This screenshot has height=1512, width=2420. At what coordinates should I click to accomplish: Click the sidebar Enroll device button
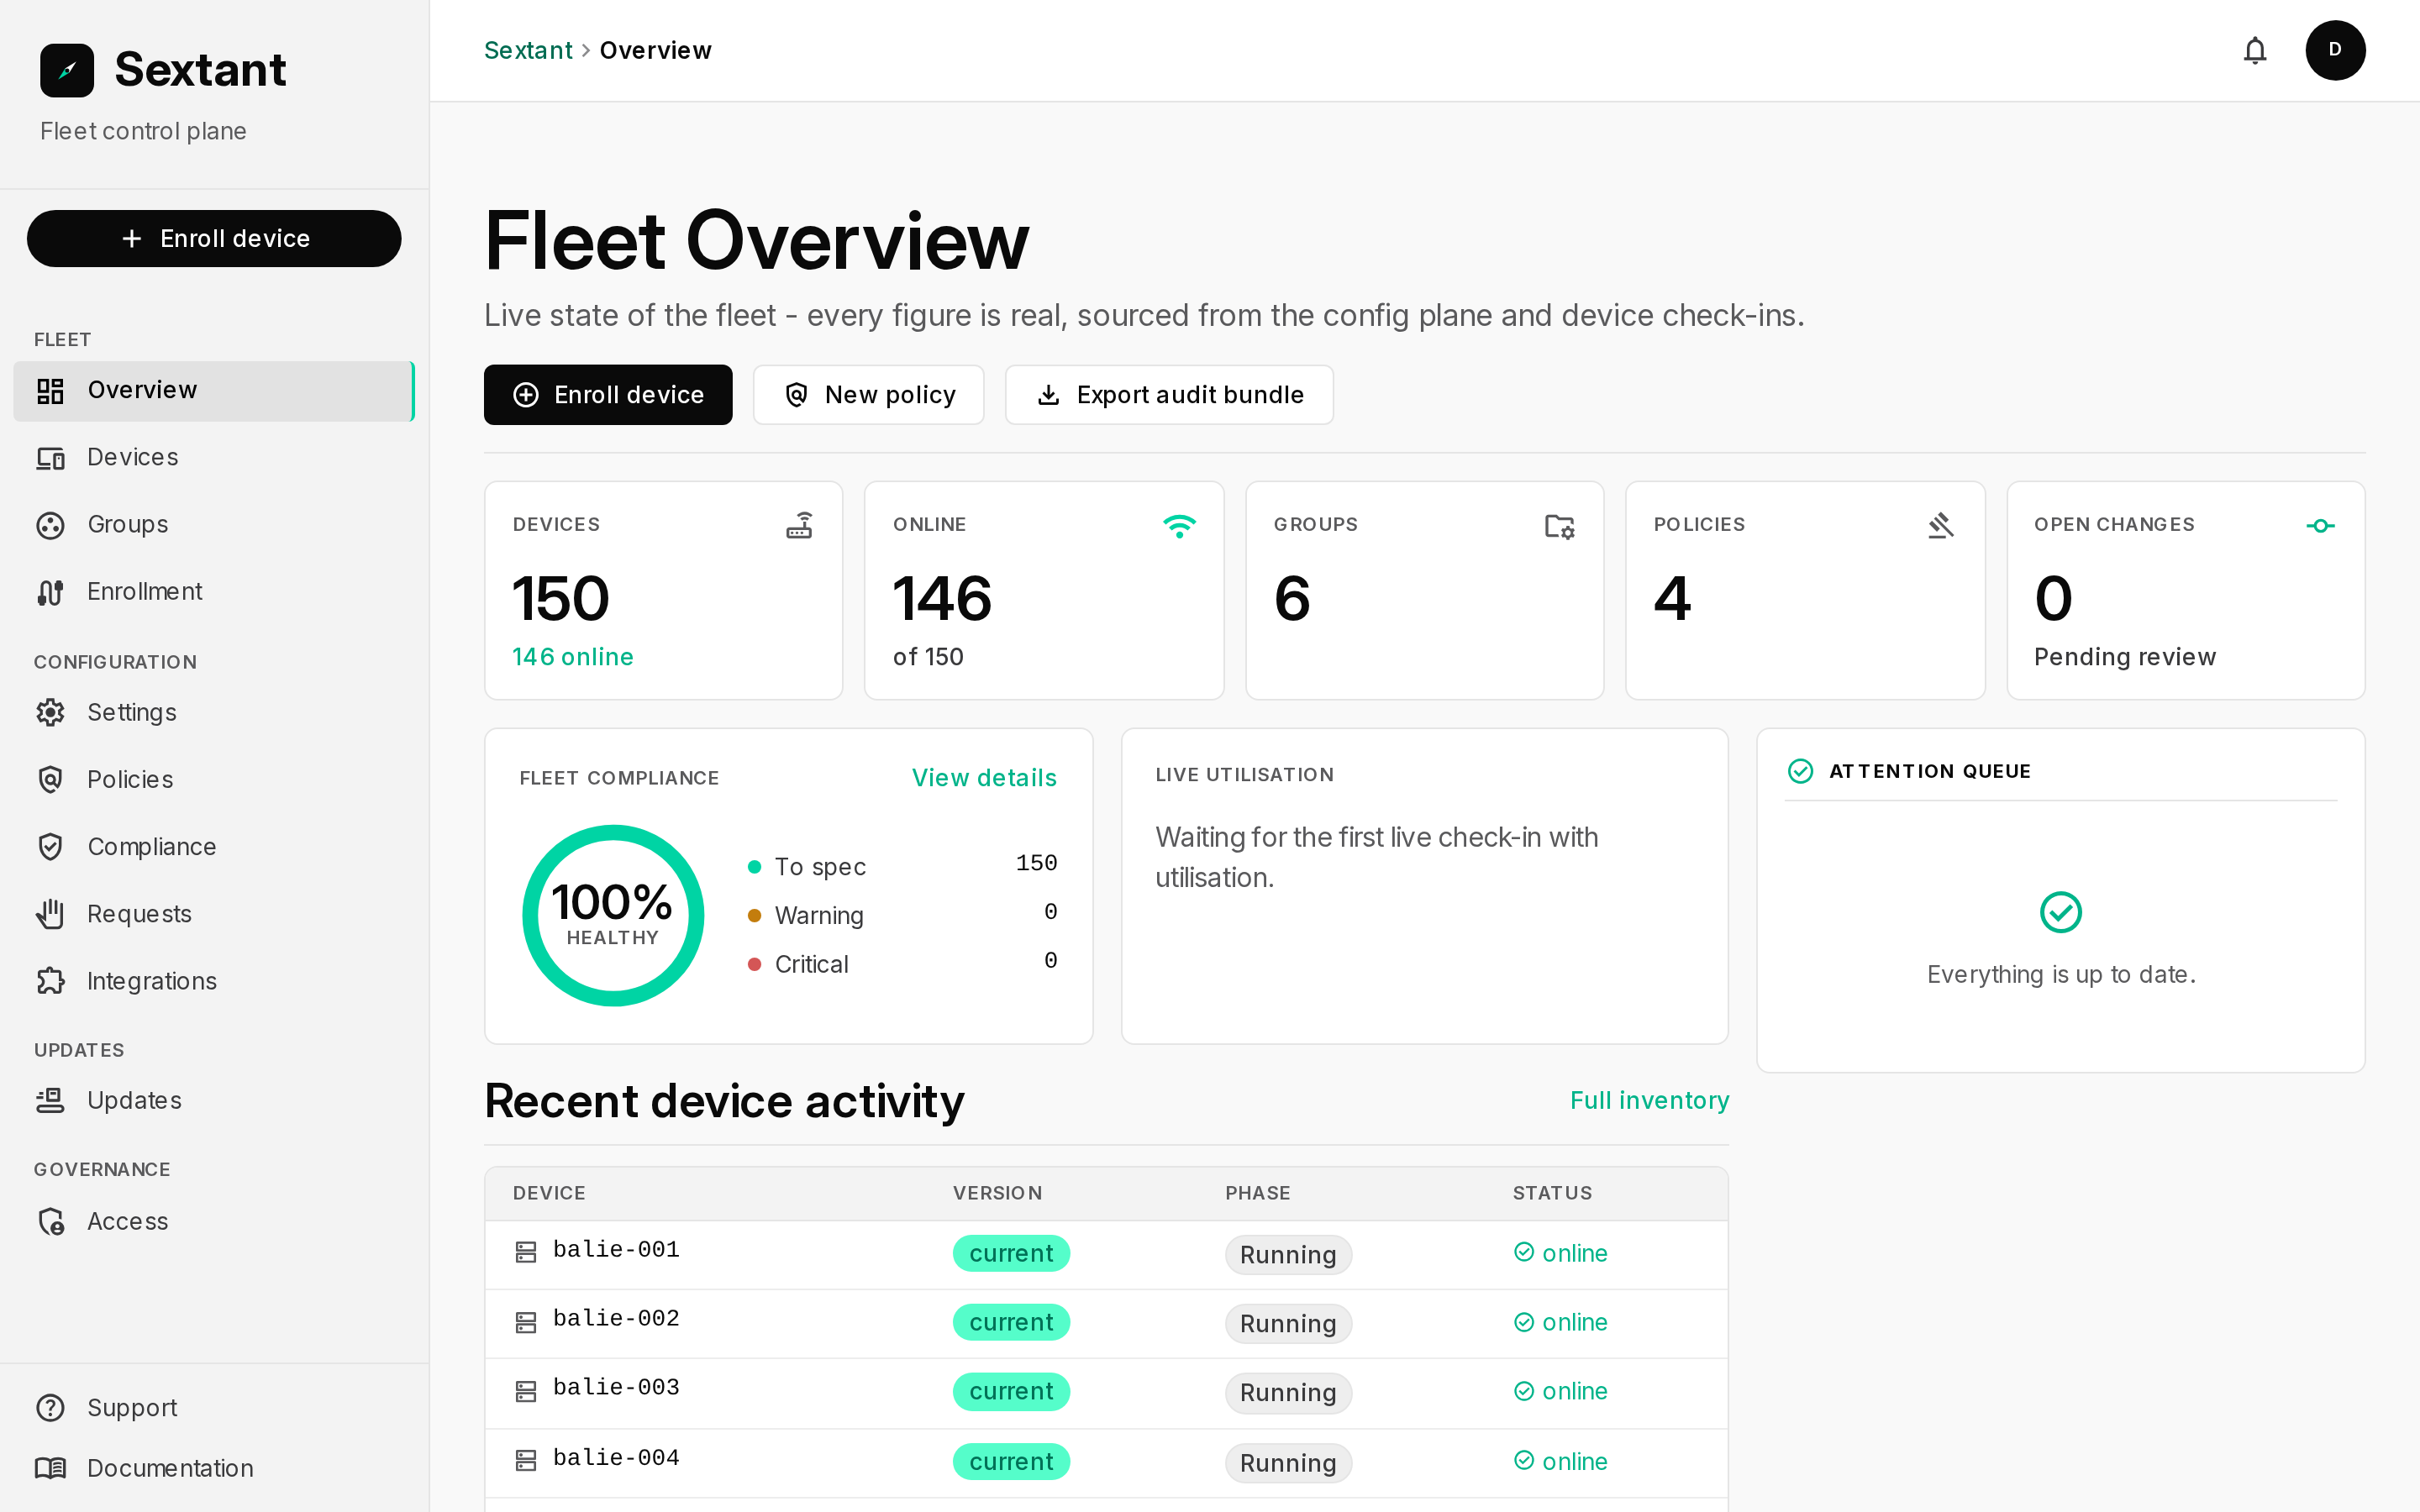214,238
